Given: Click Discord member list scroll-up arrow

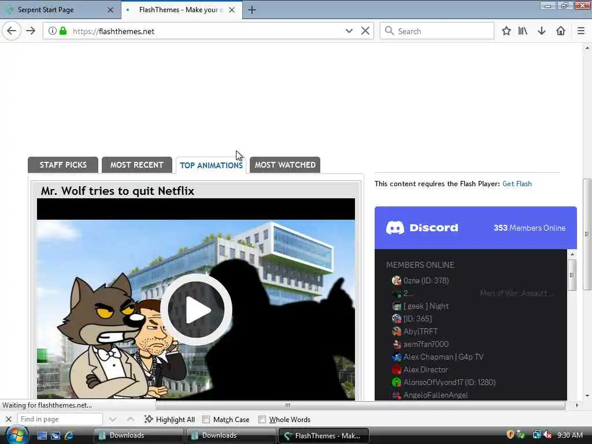Looking at the screenshot, I should [572, 254].
